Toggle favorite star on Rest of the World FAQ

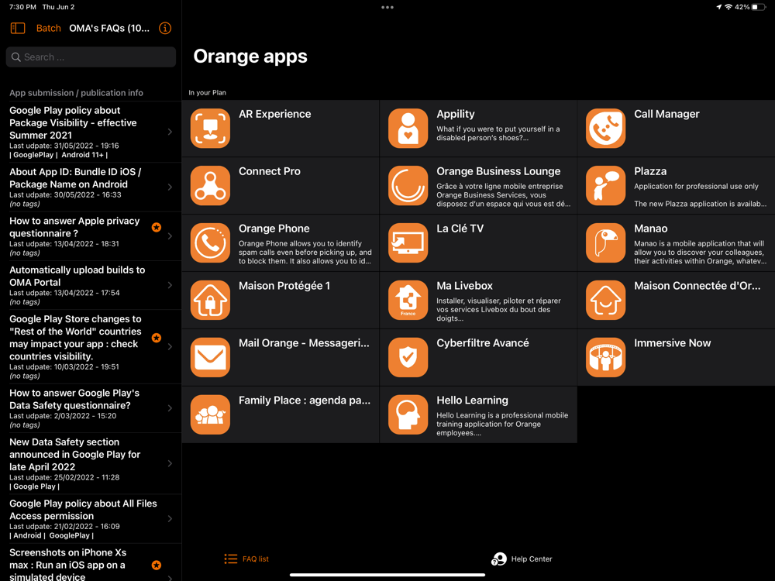(x=157, y=338)
